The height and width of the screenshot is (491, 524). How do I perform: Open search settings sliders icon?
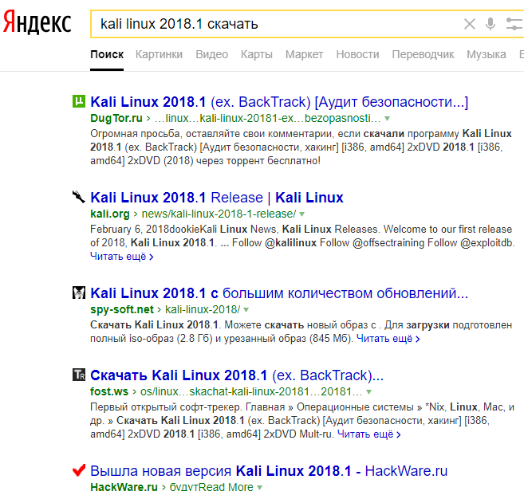click(514, 24)
